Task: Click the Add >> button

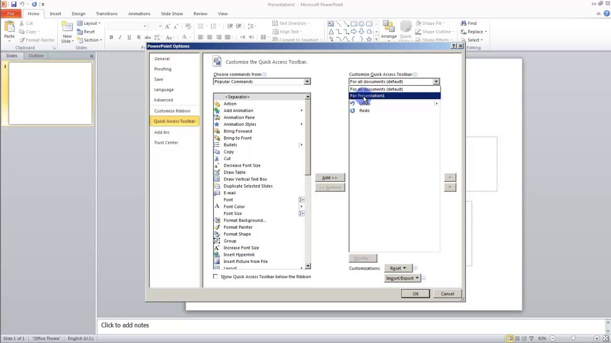Action: click(330, 178)
